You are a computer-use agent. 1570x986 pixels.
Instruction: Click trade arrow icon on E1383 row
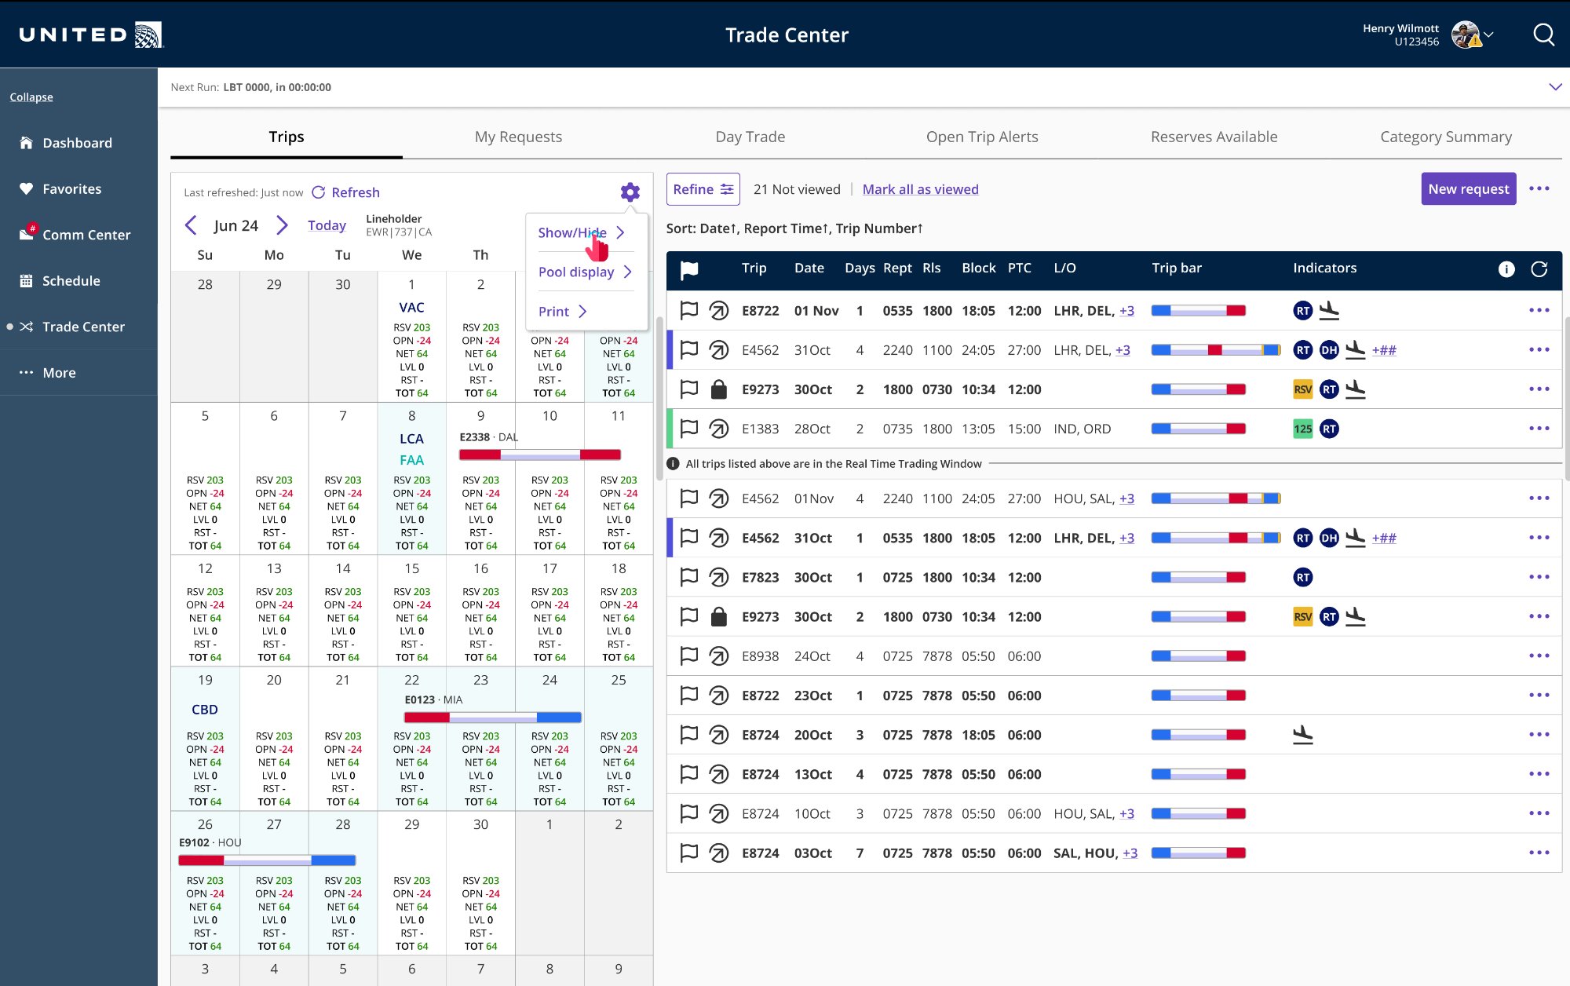718,429
